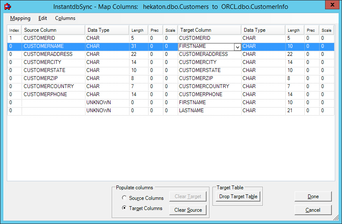Click the CUSTOMERZIP target column cell
342x224 pixels.
(210, 78)
